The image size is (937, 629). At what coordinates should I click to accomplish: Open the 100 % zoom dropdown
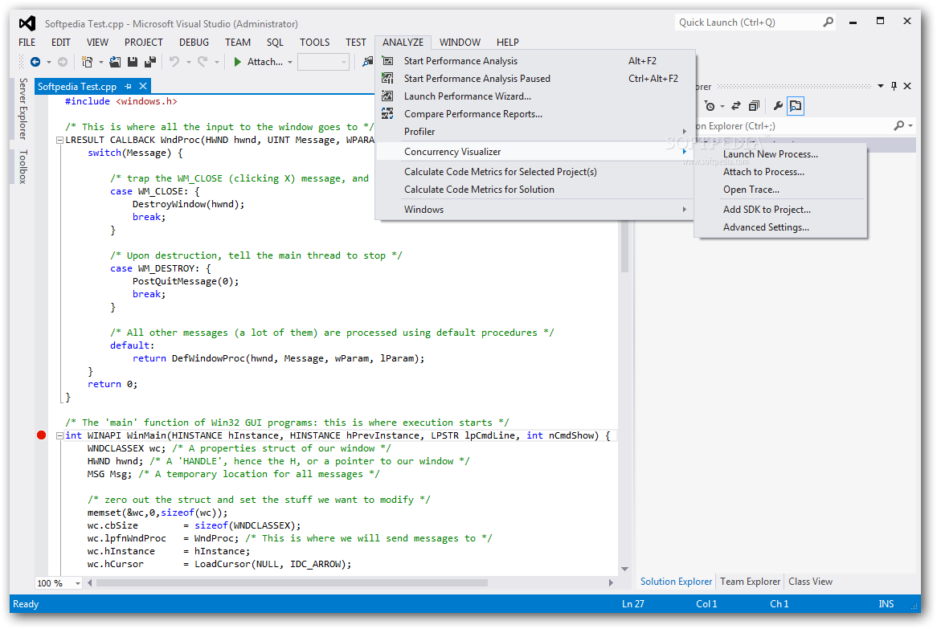pyautogui.click(x=78, y=583)
